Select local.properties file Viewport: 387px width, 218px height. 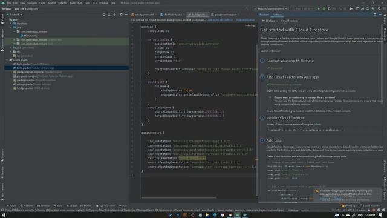(31, 88)
